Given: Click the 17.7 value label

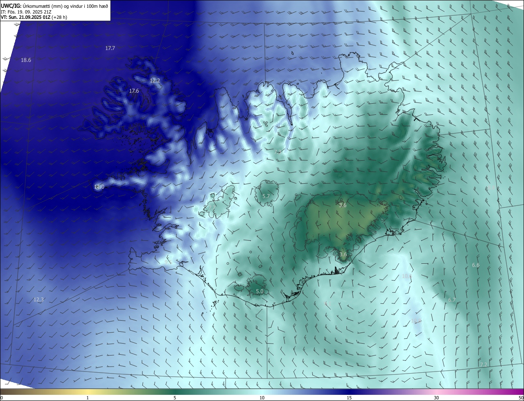Looking at the screenshot, I should tap(110, 48).
